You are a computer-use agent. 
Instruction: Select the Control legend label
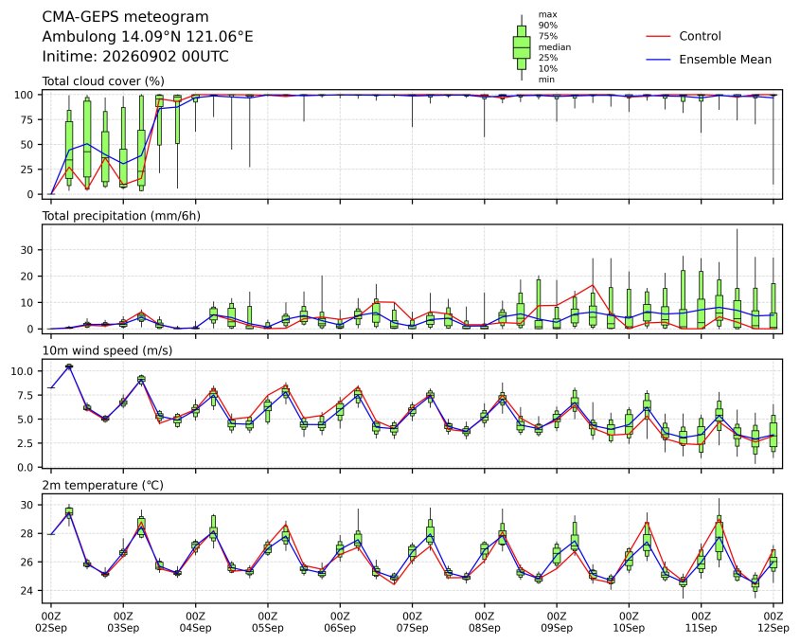pos(700,36)
